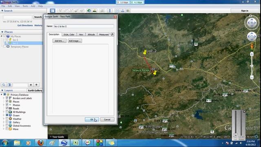Click the Print toolbar icon
This screenshot has height=147, width=261.
click(x=123, y=11)
